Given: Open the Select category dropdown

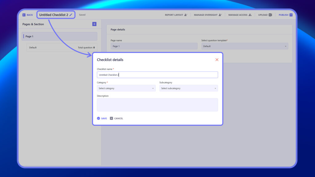Looking at the screenshot, I should point(126,88).
